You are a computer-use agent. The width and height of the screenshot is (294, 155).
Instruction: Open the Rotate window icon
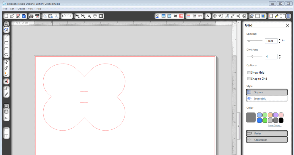click(x=221, y=16)
